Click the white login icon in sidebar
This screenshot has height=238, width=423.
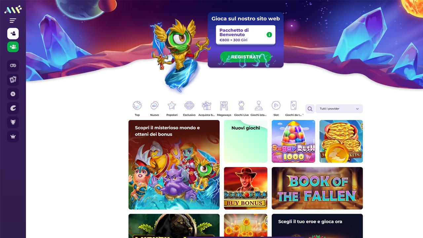(x=13, y=33)
